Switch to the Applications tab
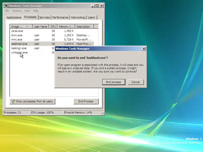The width and height of the screenshot is (203, 152). tap(14, 17)
